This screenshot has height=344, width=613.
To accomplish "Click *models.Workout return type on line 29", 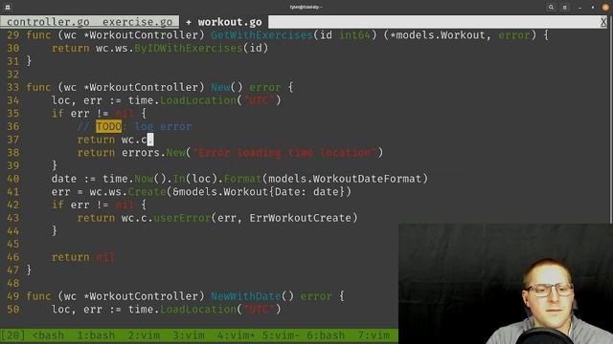I will (438, 35).
